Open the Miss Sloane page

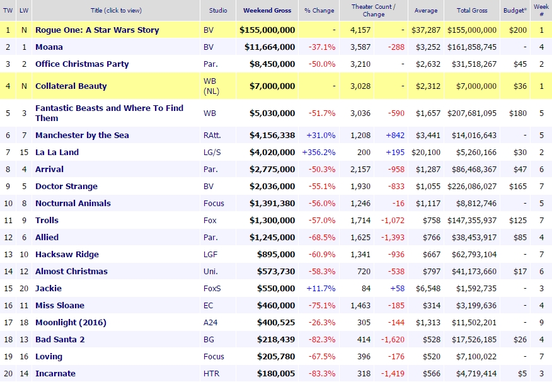tap(60, 306)
